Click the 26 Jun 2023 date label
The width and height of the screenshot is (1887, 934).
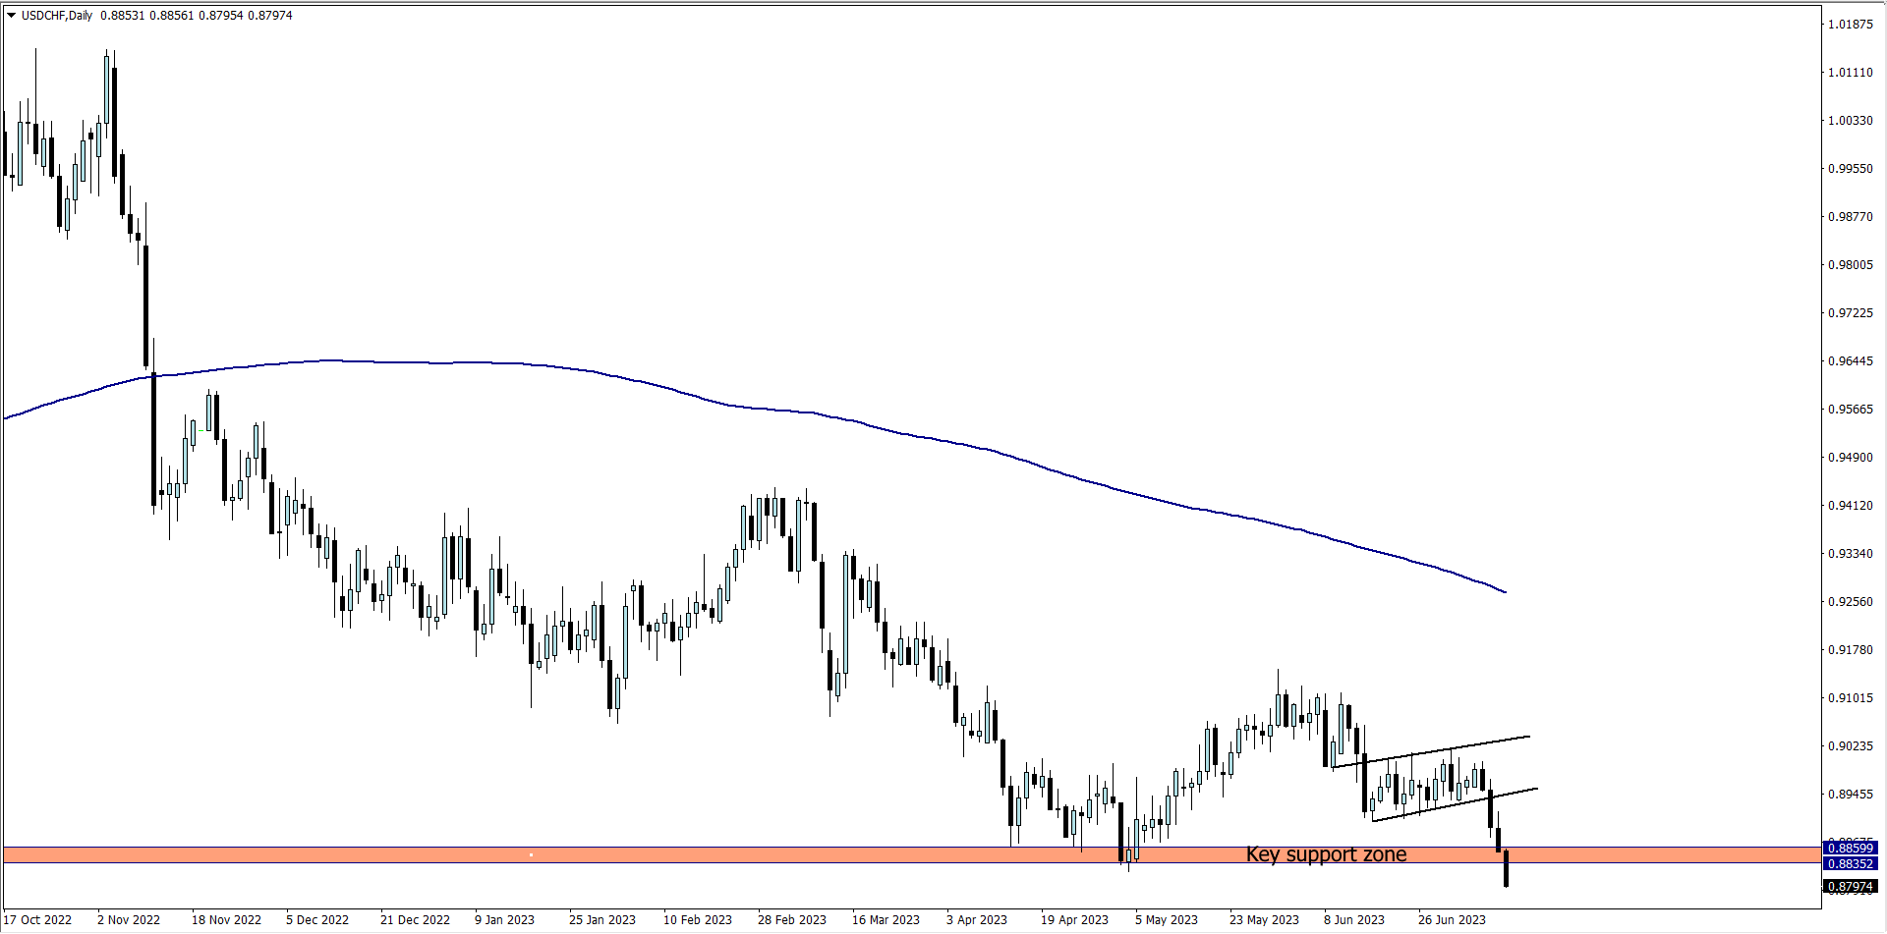point(1452,920)
